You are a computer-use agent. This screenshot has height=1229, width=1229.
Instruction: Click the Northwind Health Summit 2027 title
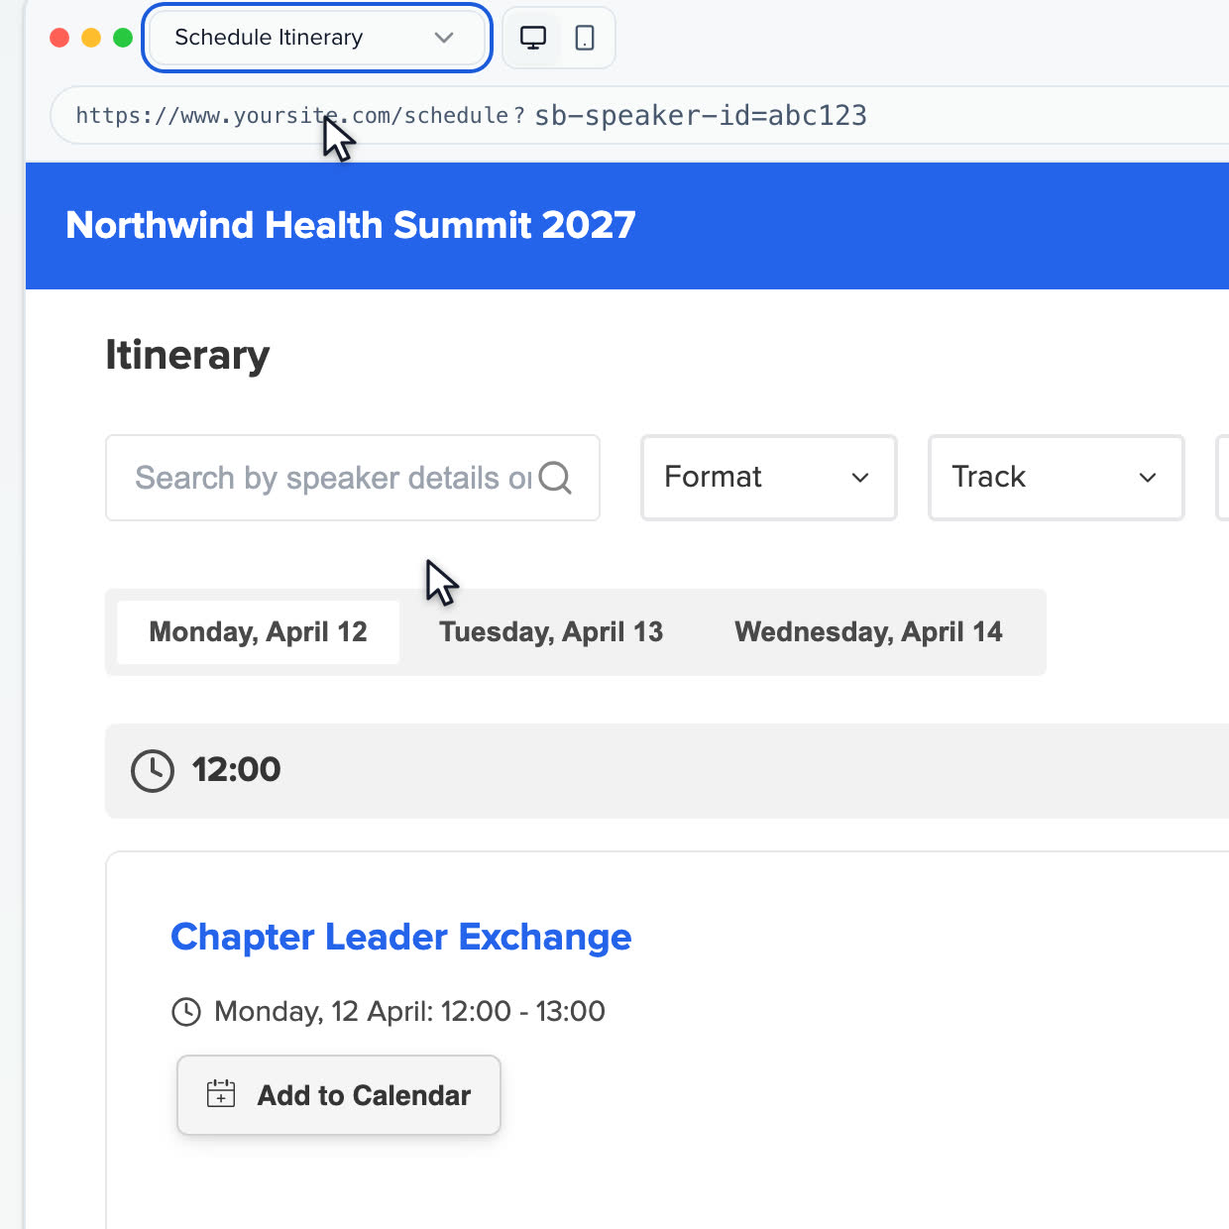point(351,225)
